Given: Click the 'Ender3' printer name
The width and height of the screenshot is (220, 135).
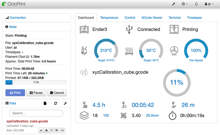Looking at the screenshot, I should click(x=100, y=29).
